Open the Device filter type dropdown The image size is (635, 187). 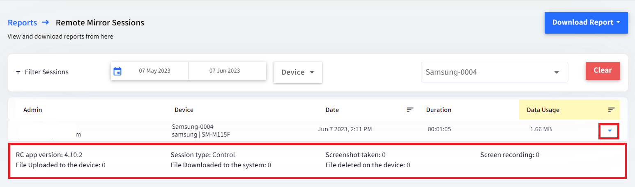tap(298, 72)
